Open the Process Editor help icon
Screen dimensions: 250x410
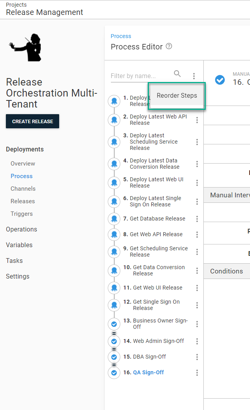[169, 46]
